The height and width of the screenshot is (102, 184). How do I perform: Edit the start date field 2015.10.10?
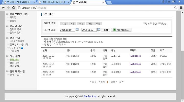pos(67,30)
